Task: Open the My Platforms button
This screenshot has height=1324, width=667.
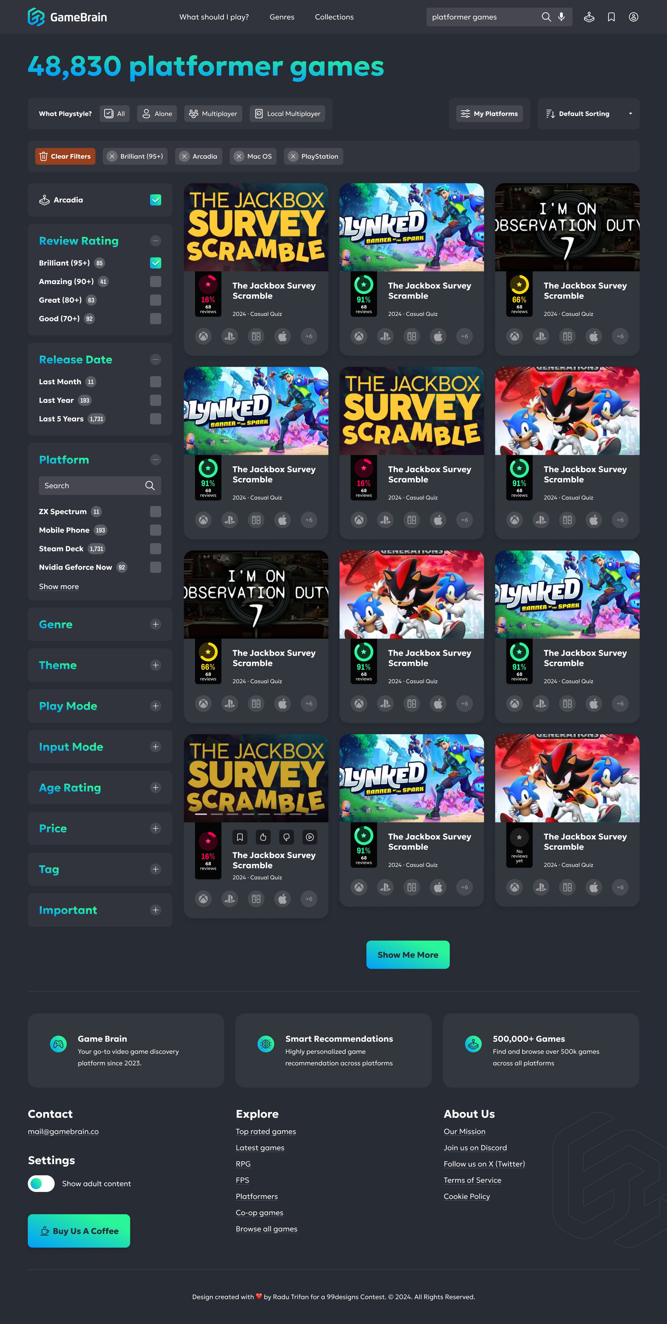Action: [x=489, y=114]
